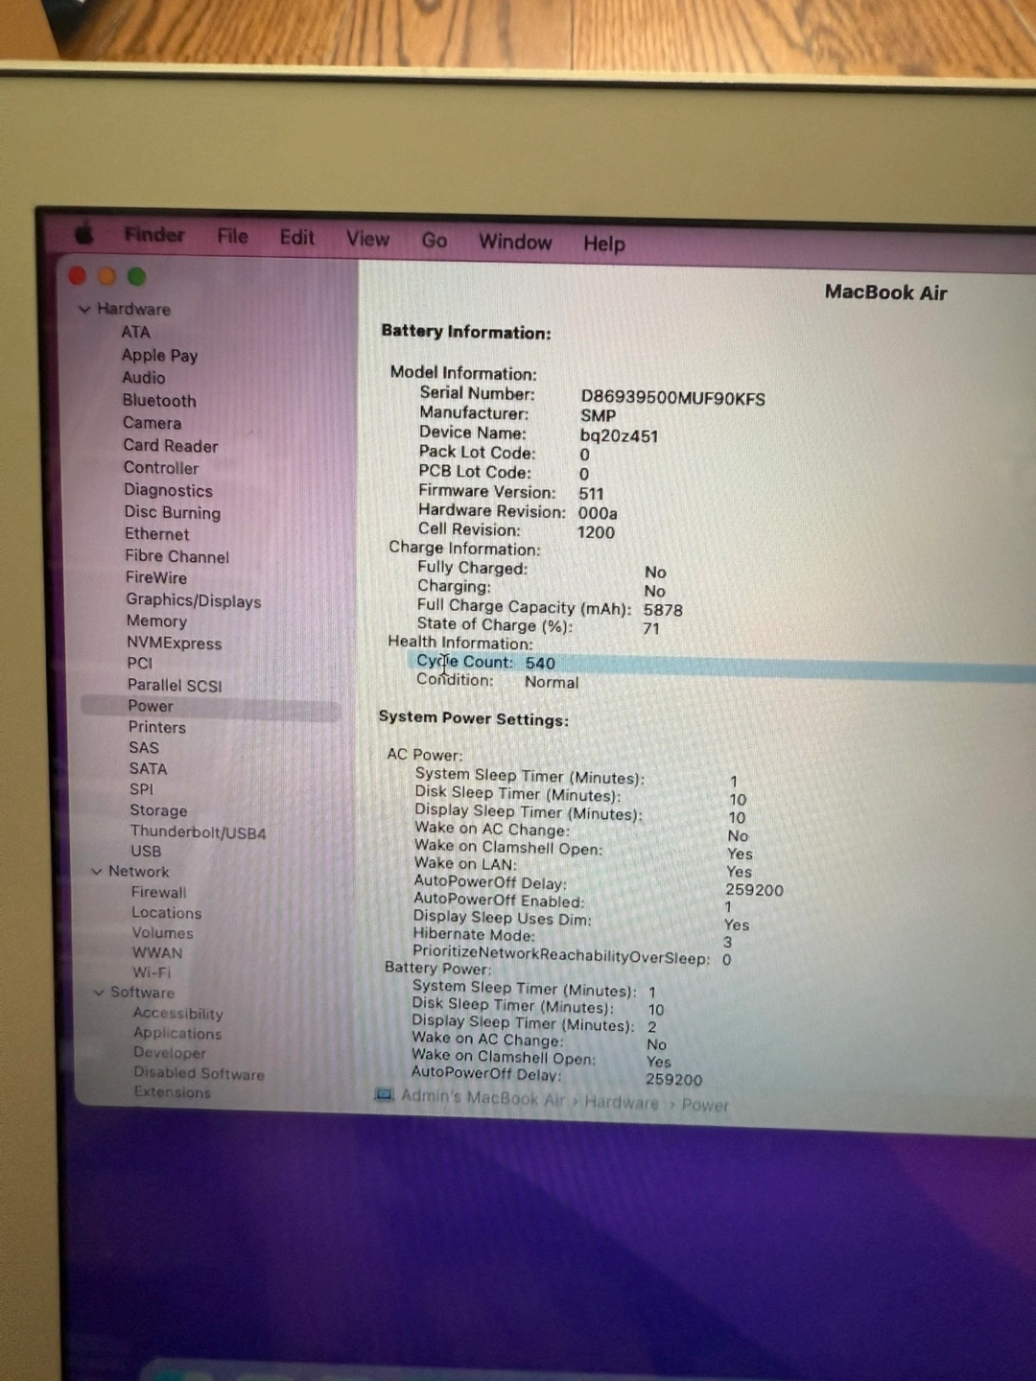
Task: Select Memory in the sidebar
Action: (x=156, y=620)
